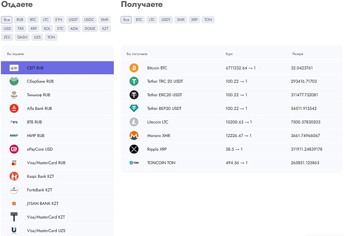344x236 pixels.
Task: Filter give currencies by ETH
Action: (x=59, y=20)
